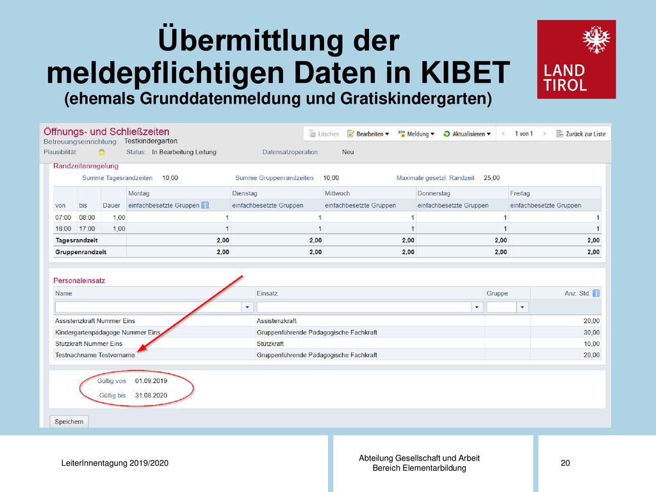Go to next record arrow
Screen dimensions: 656x492
click(545, 134)
